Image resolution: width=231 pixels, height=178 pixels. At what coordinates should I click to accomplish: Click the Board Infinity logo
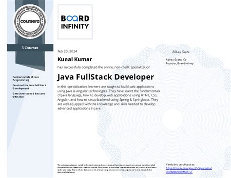[x=75, y=22]
